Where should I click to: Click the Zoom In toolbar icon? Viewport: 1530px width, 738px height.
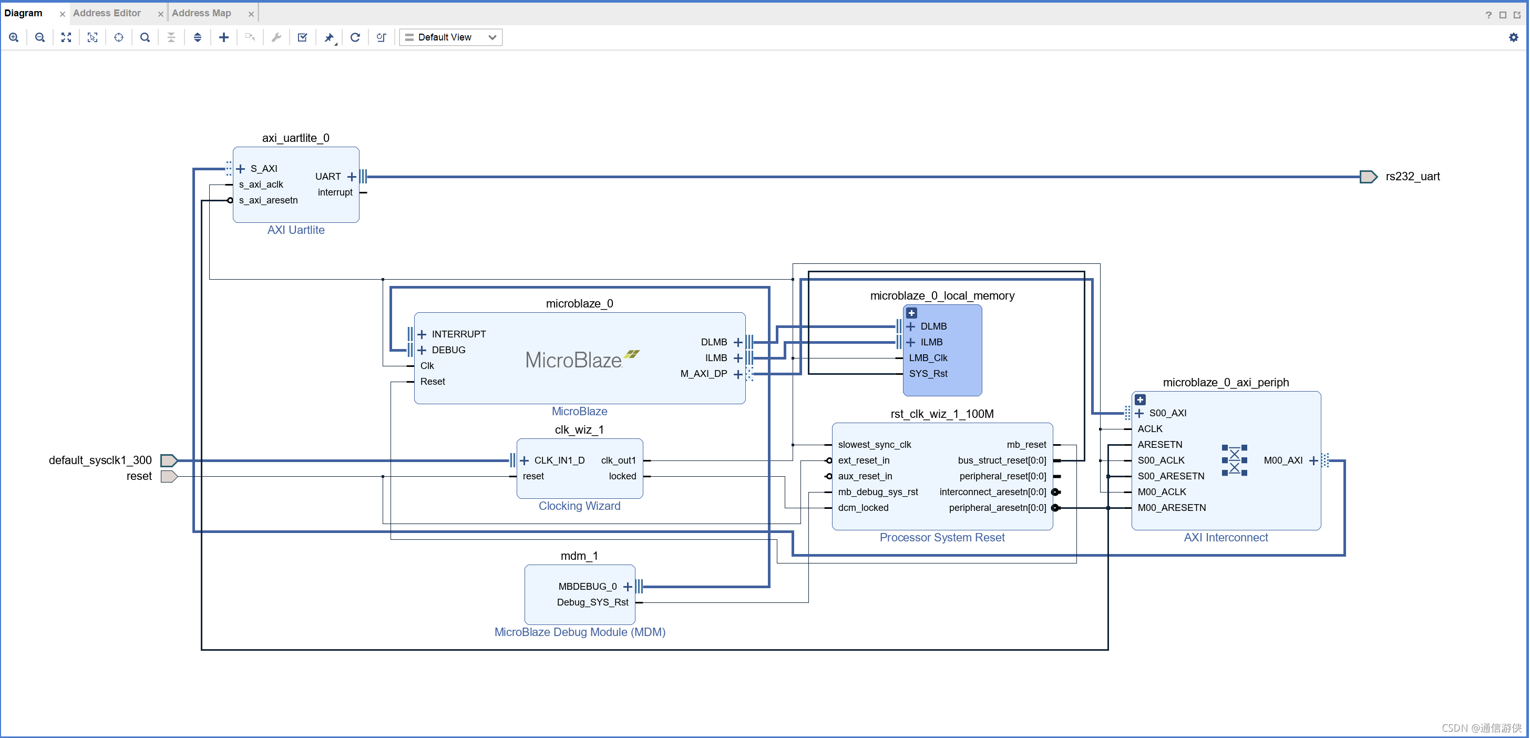(14, 37)
